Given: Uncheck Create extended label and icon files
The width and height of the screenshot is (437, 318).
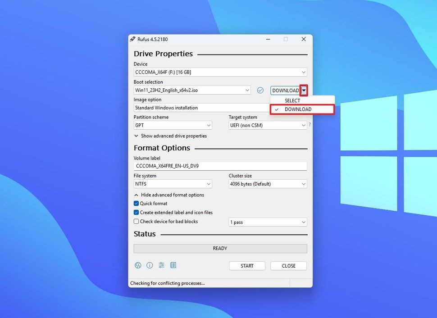Looking at the screenshot, I should 137,212.
